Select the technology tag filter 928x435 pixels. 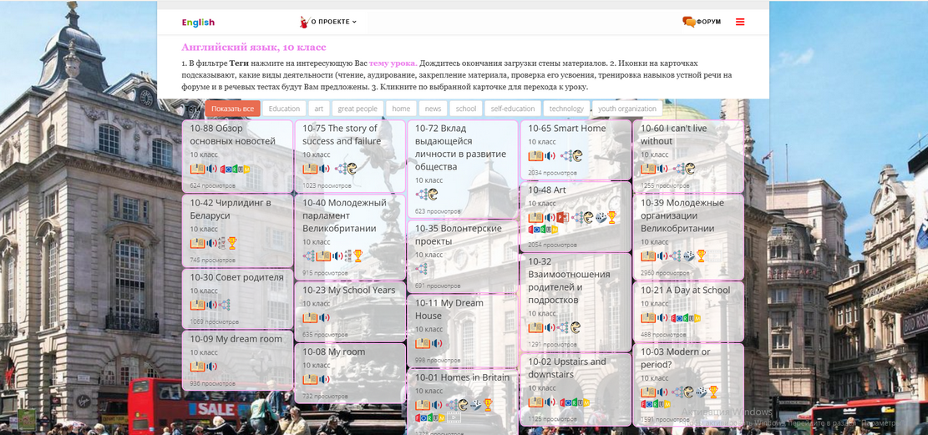(x=566, y=109)
